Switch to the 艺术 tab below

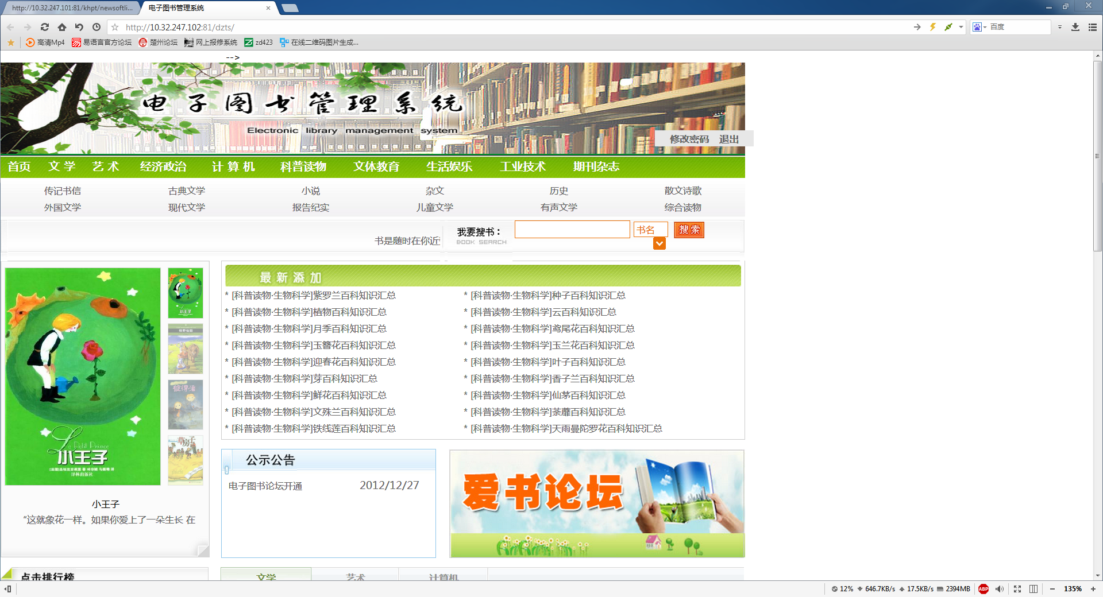tap(356, 576)
